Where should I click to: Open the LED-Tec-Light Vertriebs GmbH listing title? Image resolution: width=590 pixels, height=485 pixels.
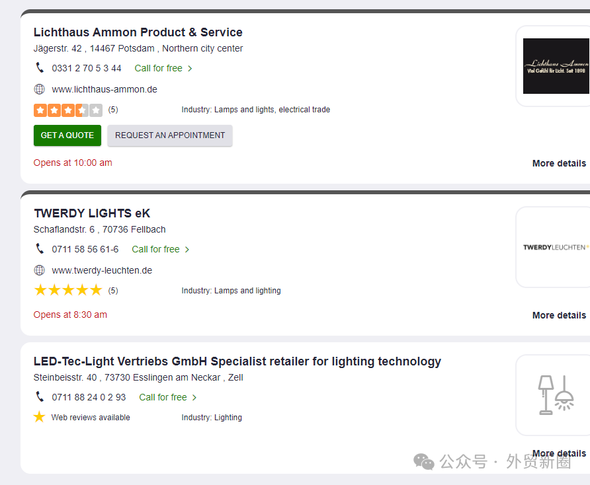(237, 361)
